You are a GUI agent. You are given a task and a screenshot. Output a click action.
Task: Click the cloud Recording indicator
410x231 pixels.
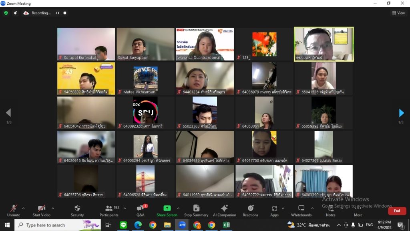[37, 13]
